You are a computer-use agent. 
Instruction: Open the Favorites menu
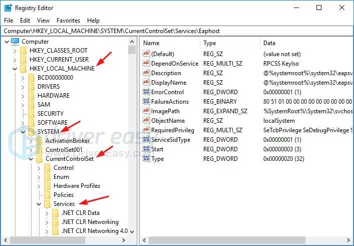(68, 21)
